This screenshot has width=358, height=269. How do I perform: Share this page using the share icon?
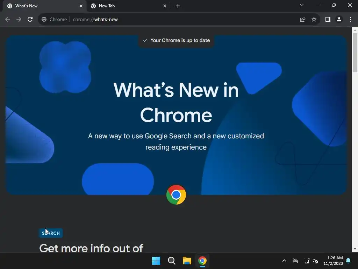point(303,20)
